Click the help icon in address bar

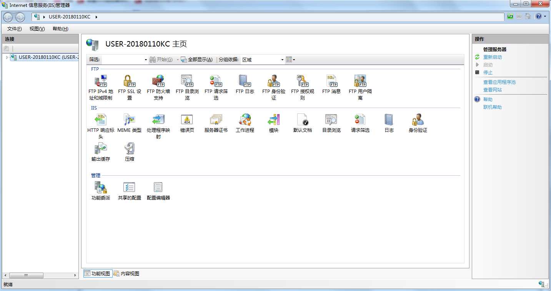click(539, 17)
